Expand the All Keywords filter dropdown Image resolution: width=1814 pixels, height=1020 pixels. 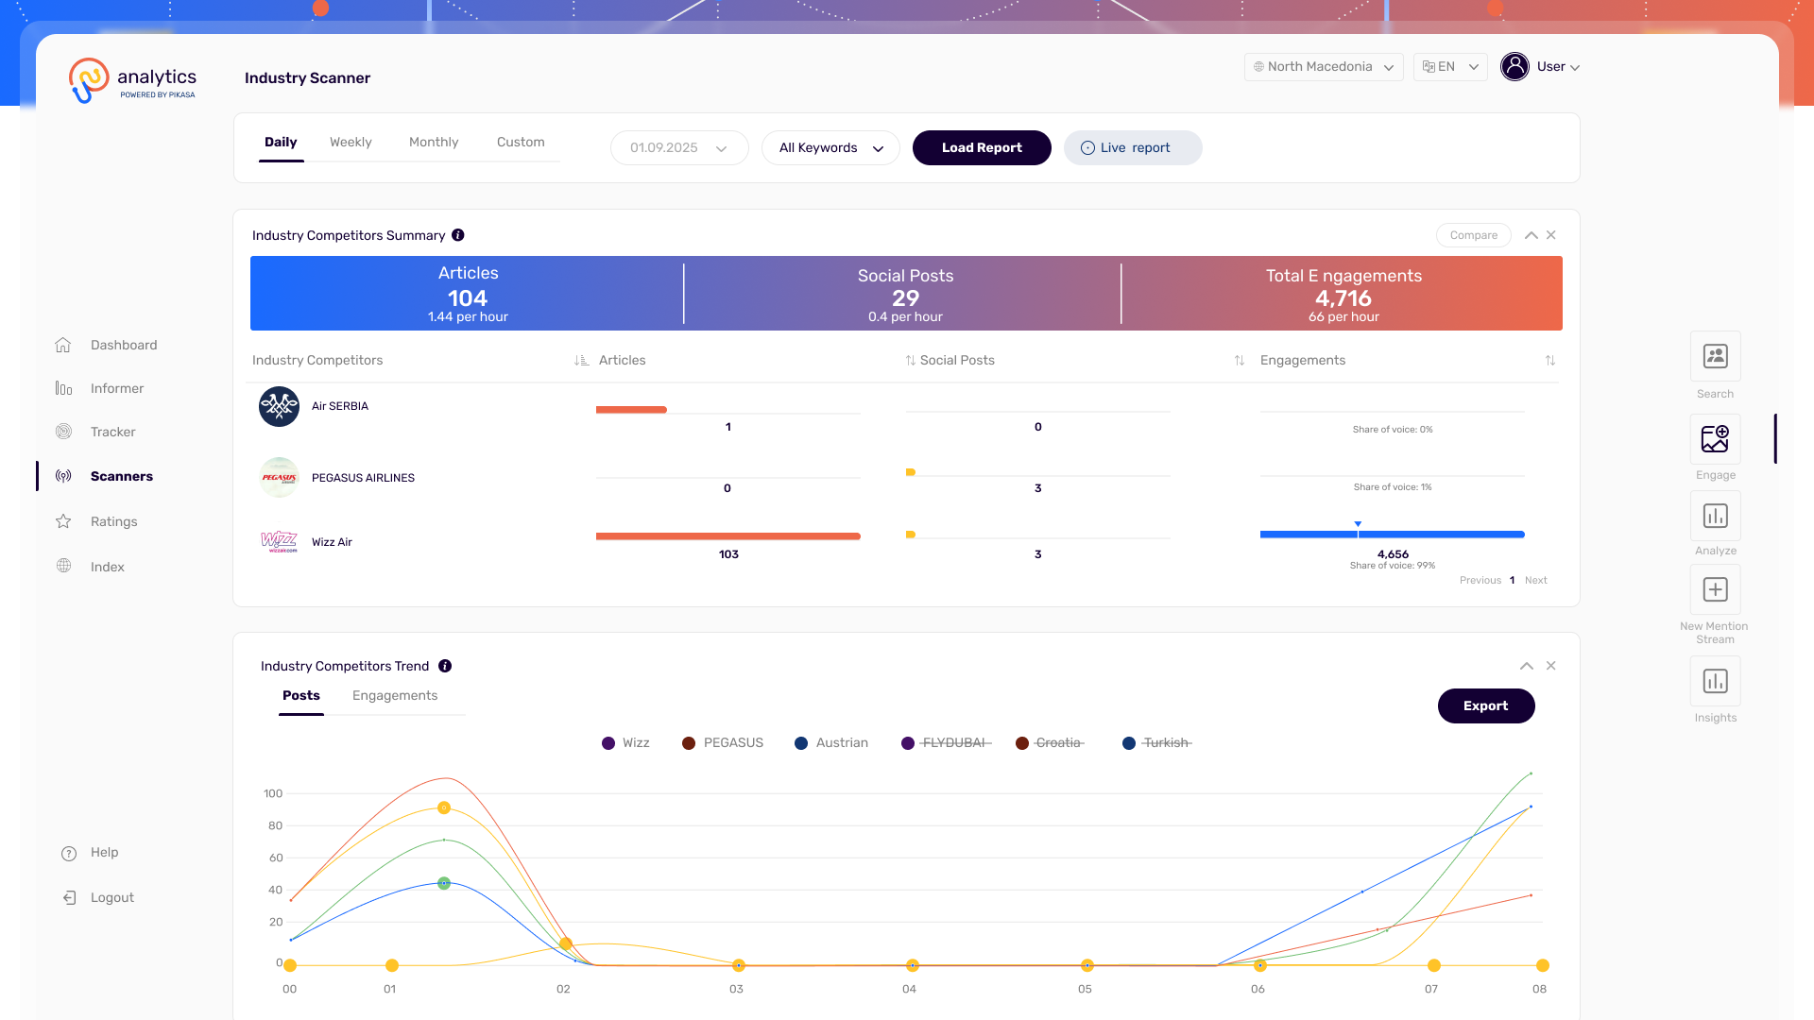point(830,147)
